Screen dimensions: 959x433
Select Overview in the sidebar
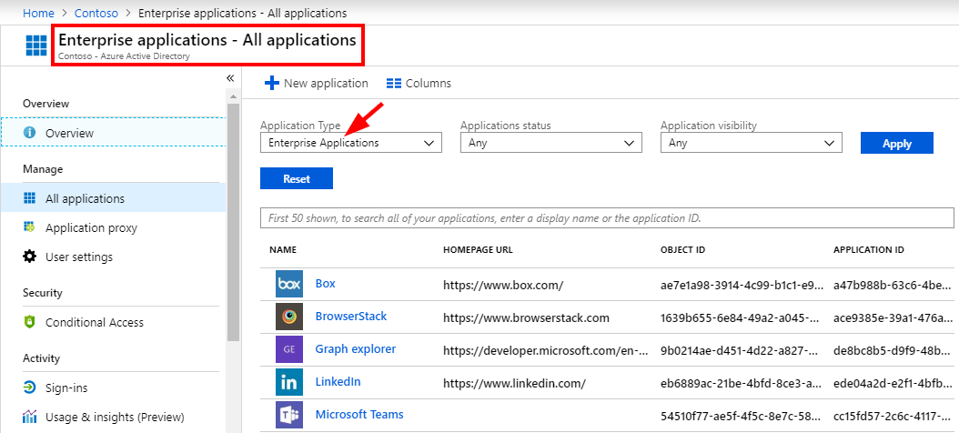point(69,133)
